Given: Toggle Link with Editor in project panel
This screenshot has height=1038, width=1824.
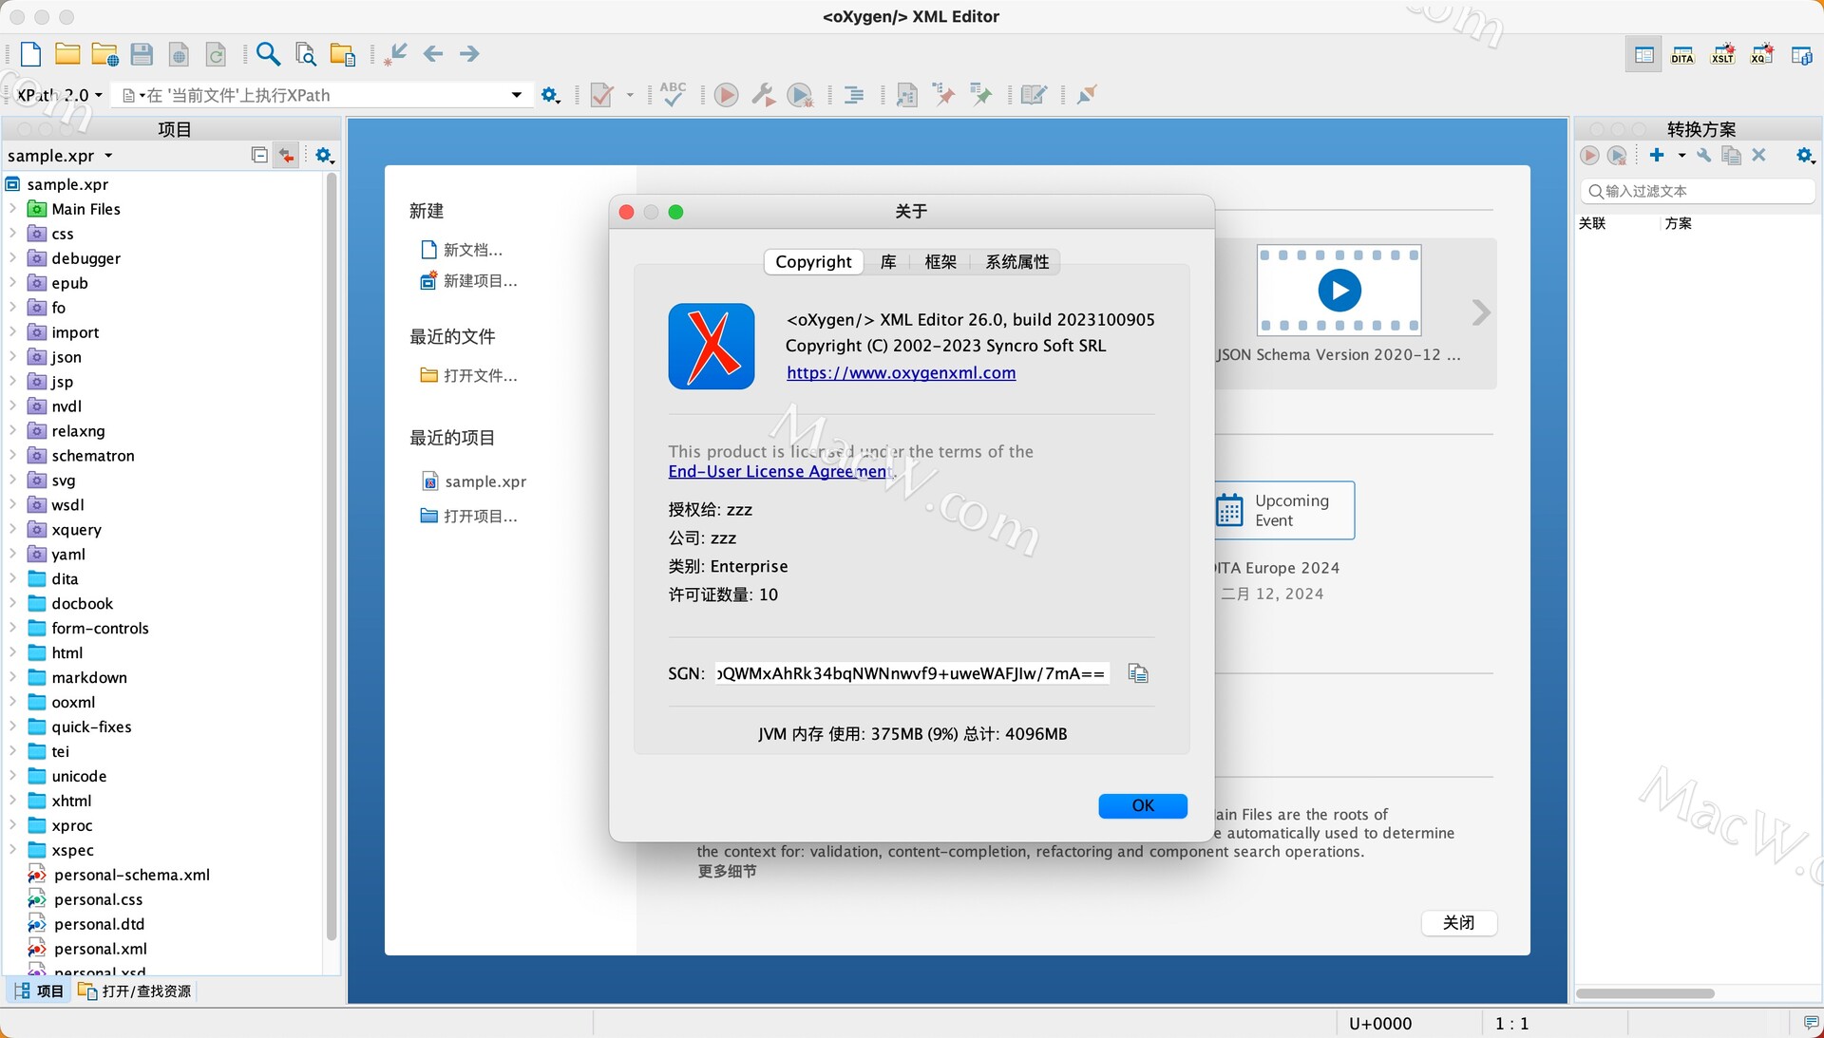Looking at the screenshot, I should (x=286, y=155).
